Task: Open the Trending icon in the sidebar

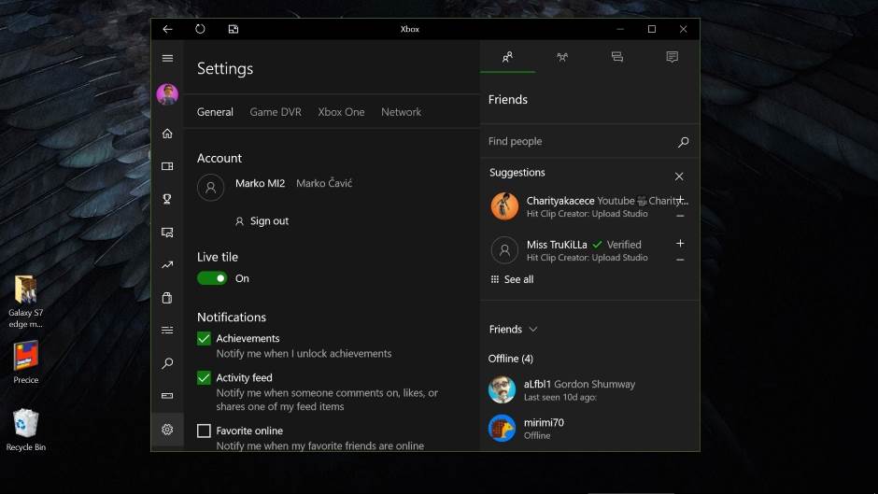Action: pos(167,265)
